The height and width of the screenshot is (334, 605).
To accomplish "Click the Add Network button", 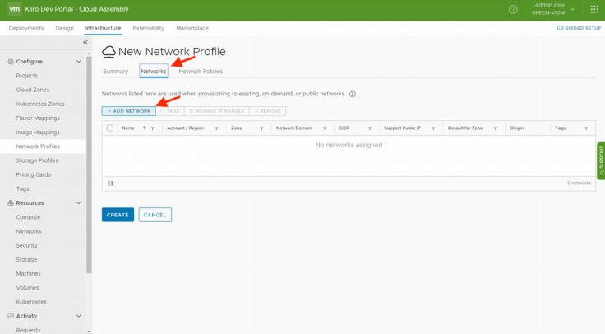I will click(129, 111).
